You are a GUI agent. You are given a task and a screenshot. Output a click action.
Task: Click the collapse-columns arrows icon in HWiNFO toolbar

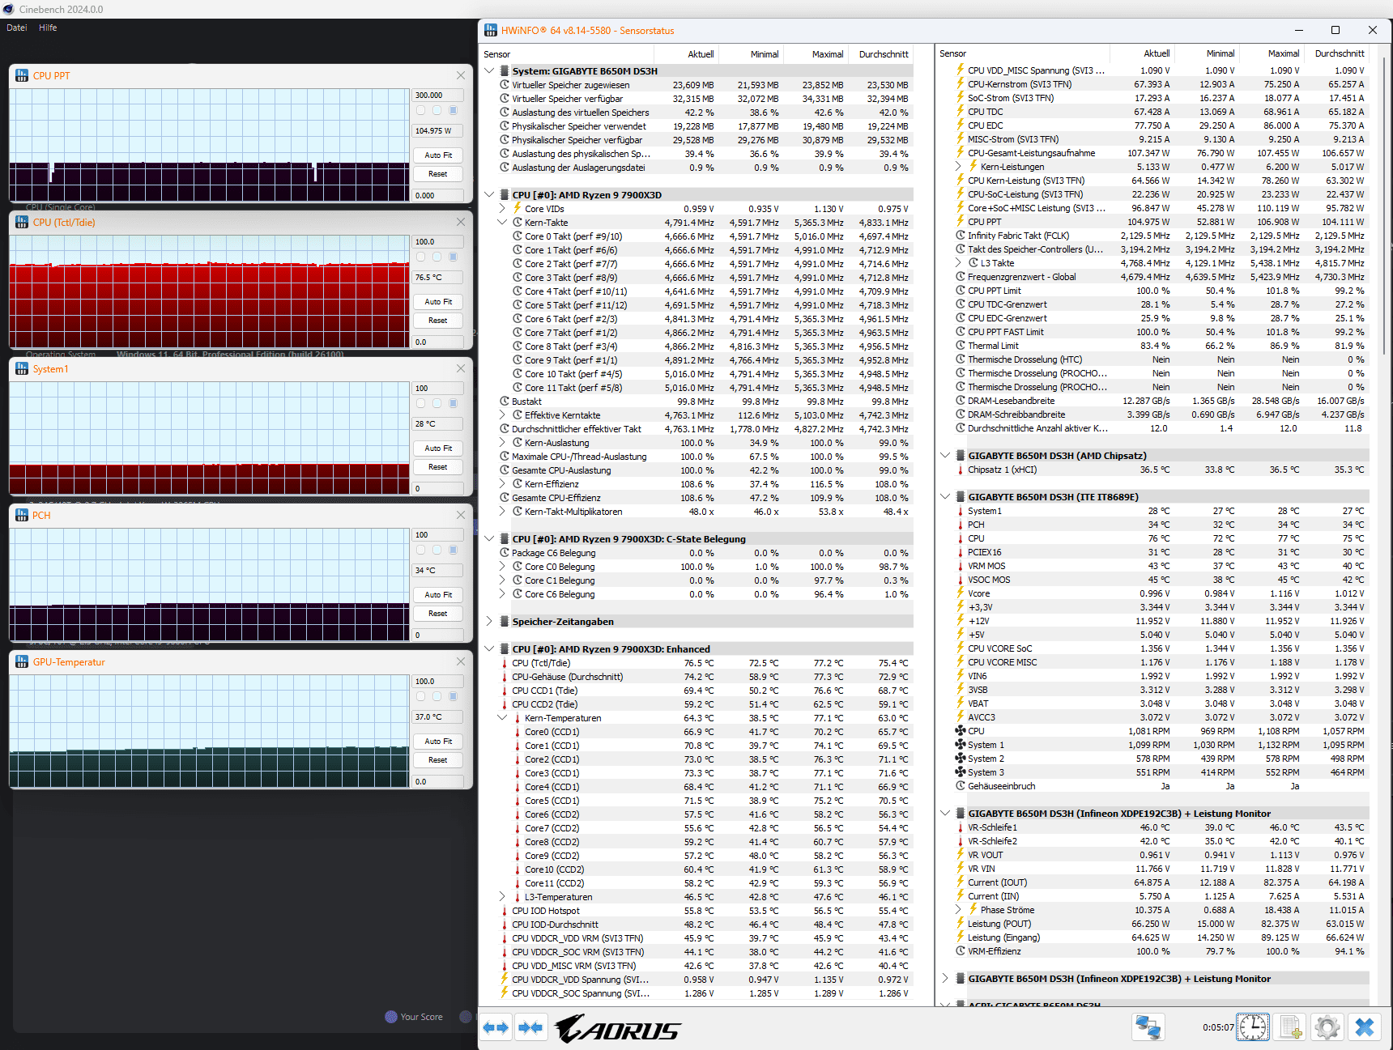[x=530, y=1028]
